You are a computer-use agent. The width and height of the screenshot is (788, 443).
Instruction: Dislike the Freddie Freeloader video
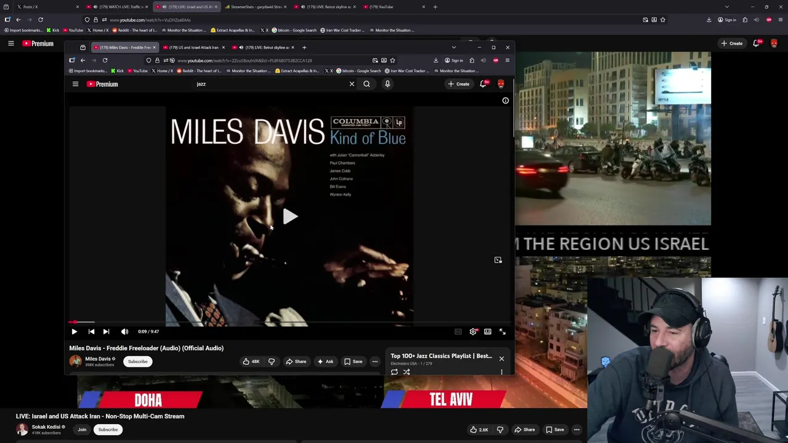tap(271, 362)
